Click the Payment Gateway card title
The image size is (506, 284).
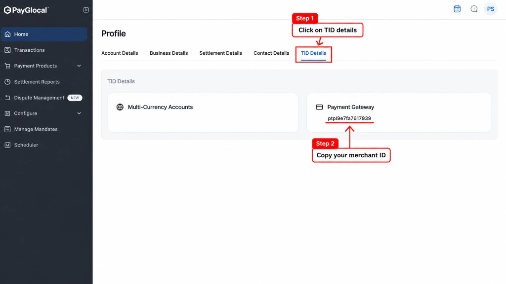[x=350, y=107]
